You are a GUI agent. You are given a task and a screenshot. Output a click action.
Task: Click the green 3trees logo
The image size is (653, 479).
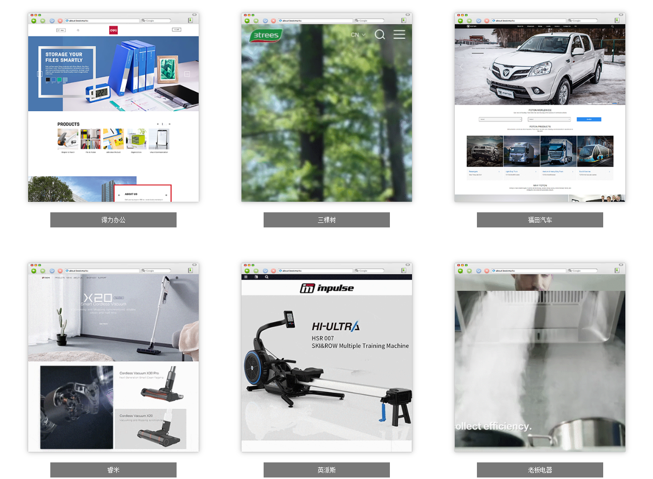click(x=266, y=35)
